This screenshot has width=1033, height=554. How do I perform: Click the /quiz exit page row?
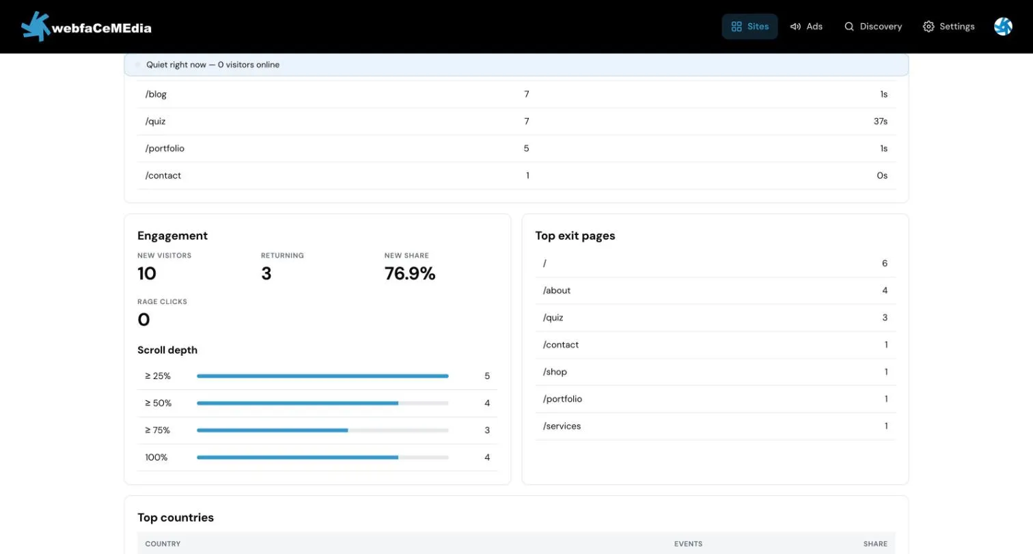(715, 318)
